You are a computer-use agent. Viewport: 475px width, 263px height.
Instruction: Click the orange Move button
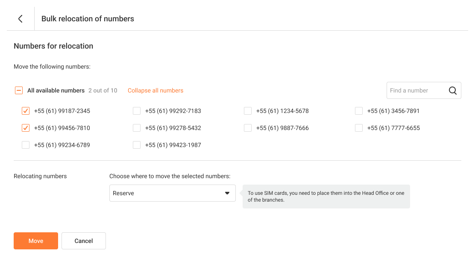[x=36, y=241]
